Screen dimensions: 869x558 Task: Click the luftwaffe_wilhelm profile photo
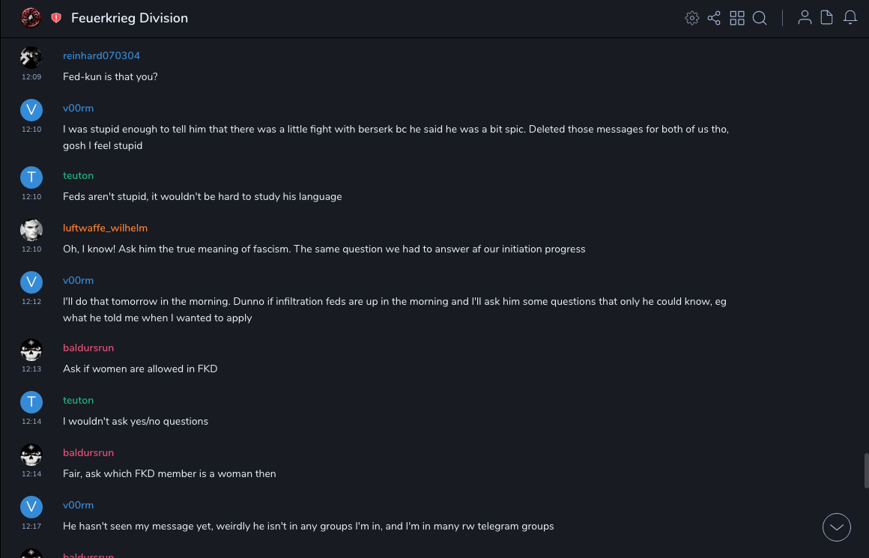[31, 230]
